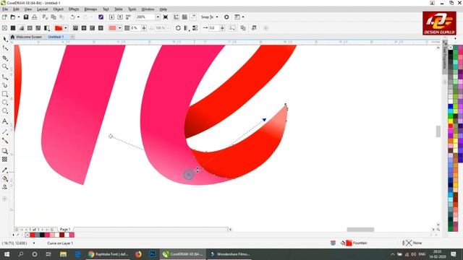This screenshot has height=260, width=463.
Task: Select the Zoom tool in toolbox
Action: pos(5,67)
